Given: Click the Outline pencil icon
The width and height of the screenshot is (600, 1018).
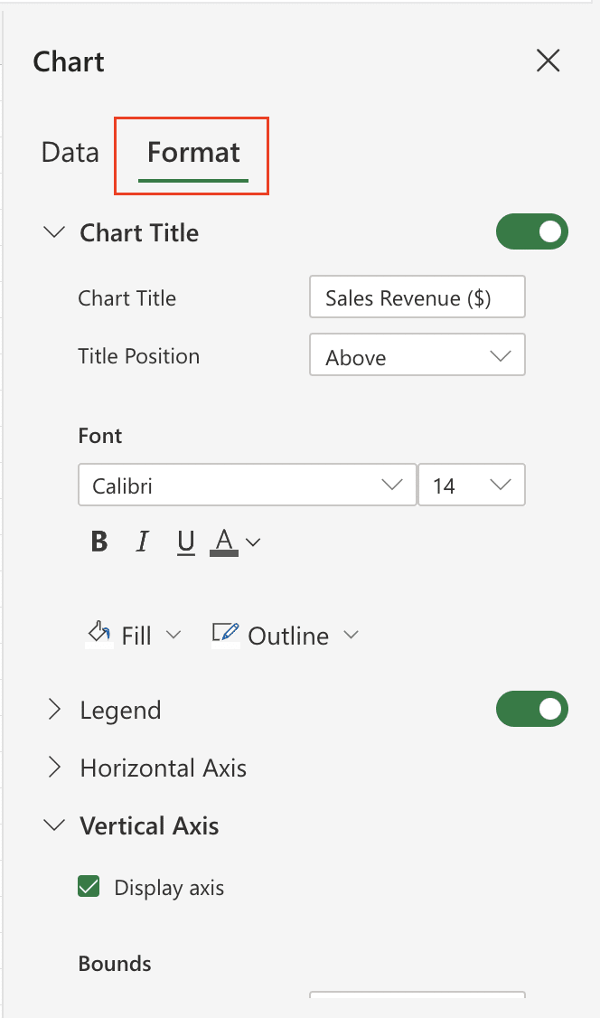Looking at the screenshot, I should [226, 635].
